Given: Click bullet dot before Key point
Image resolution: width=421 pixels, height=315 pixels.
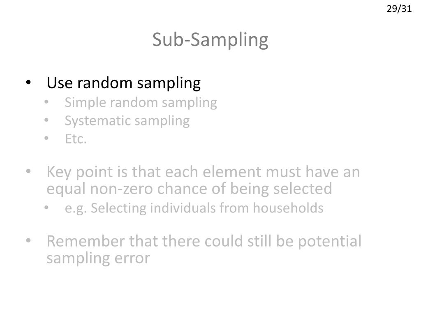Looking at the screenshot, I should tap(28, 171).
